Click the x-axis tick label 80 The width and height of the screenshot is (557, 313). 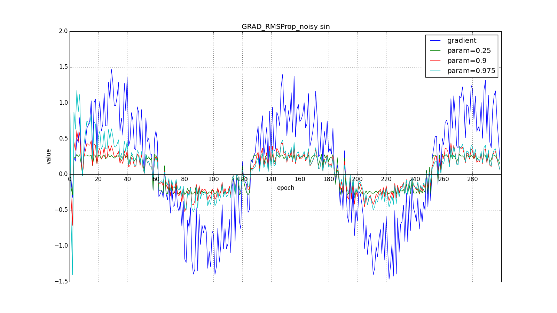point(185,179)
